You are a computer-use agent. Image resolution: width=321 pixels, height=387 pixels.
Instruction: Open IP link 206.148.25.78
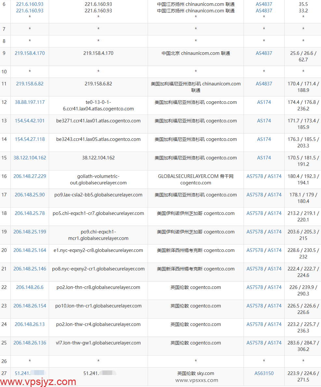tap(30, 214)
